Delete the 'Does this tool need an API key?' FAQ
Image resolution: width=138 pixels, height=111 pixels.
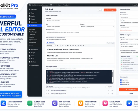click(112, 91)
